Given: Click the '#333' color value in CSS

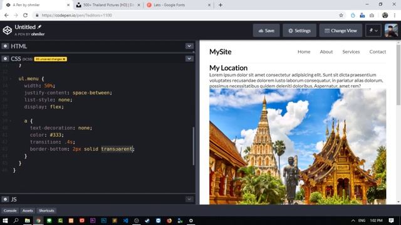Looking at the screenshot, I should [x=55, y=135].
